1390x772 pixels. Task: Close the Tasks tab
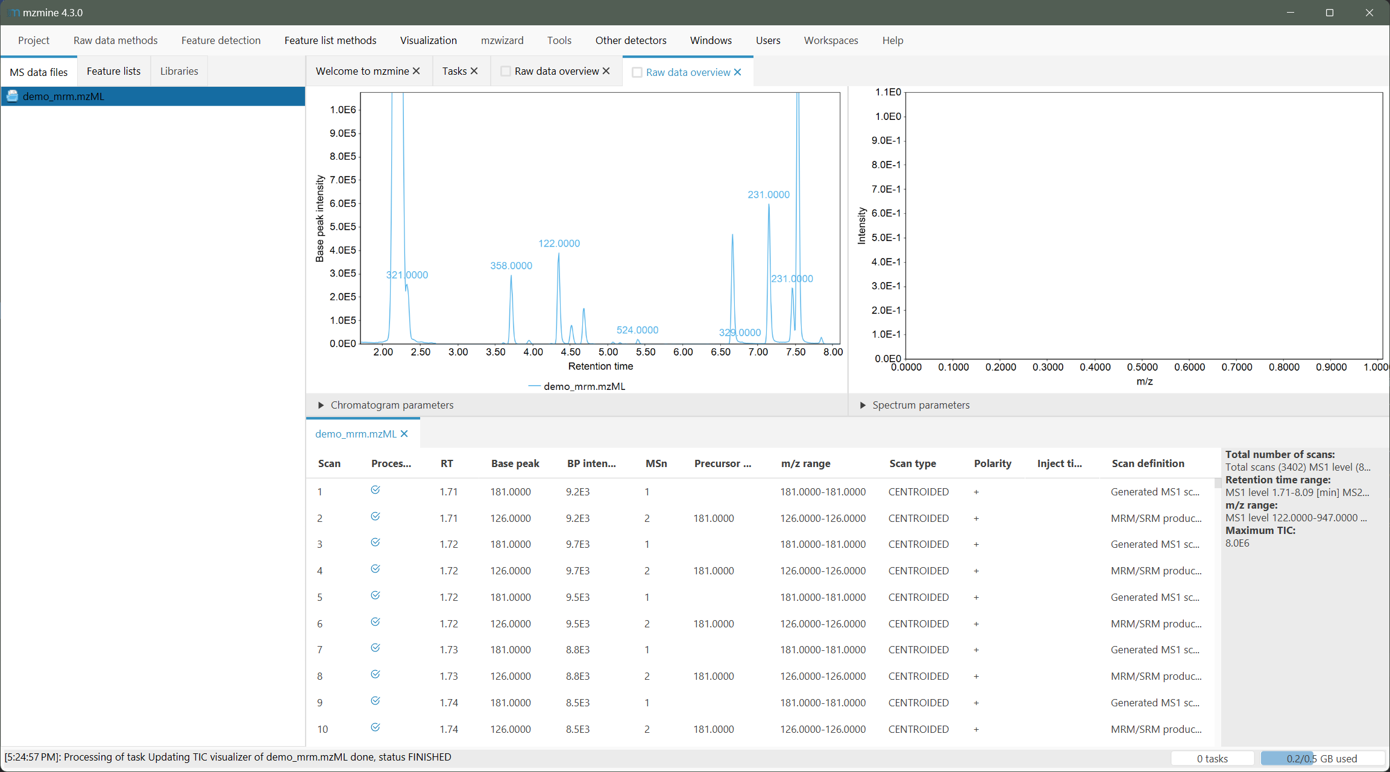point(474,71)
